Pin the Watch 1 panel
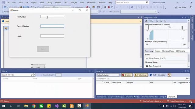Viewport: 195px width, 109px height. click(90, 71)
